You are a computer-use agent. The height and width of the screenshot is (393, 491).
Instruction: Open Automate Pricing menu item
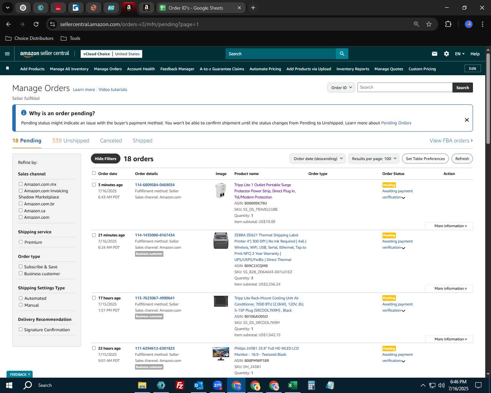coord(265,69)
